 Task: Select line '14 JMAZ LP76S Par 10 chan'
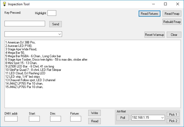[x=24, y=84]
